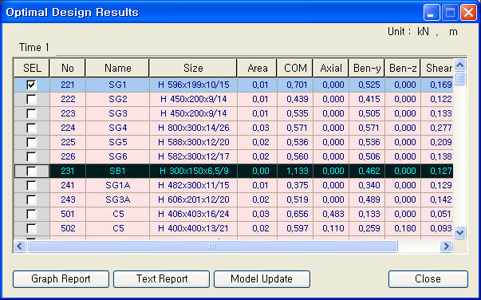Open the Graph Report
Viewport: 481px width, 300px height.
click(x=61, y=278)
